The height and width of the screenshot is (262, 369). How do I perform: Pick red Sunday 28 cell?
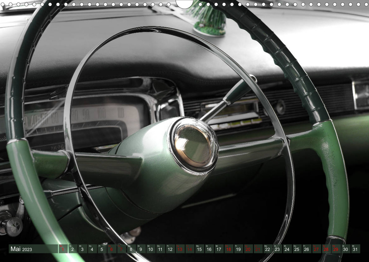pos(326,249)
